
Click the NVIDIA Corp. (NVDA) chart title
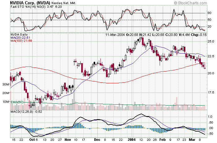30,2
